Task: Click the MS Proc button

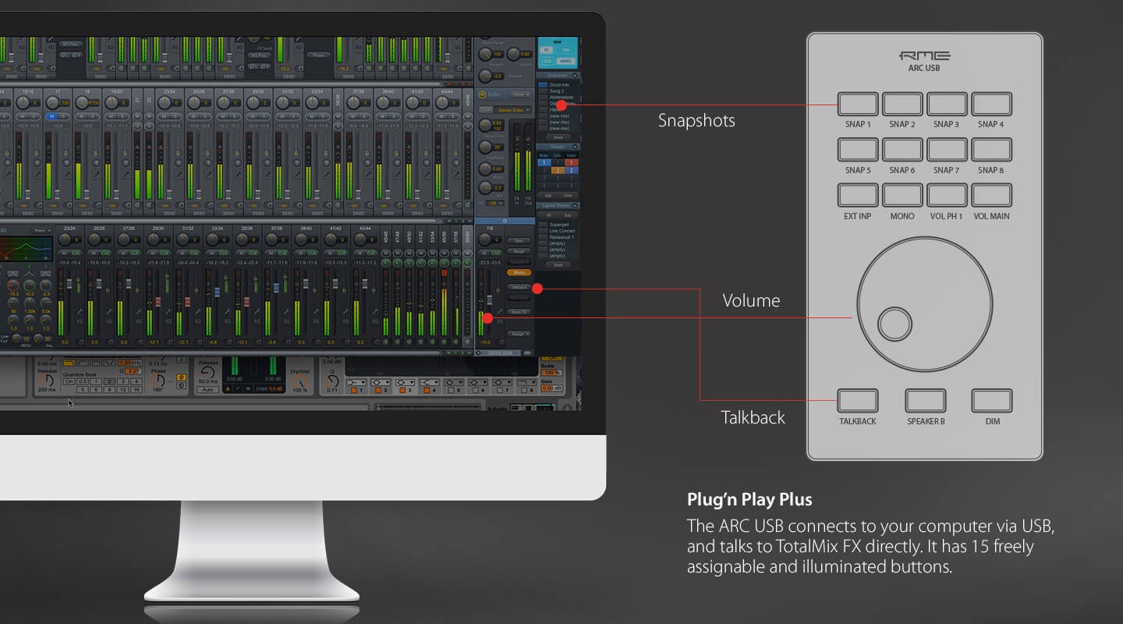Action: point(70,44)
